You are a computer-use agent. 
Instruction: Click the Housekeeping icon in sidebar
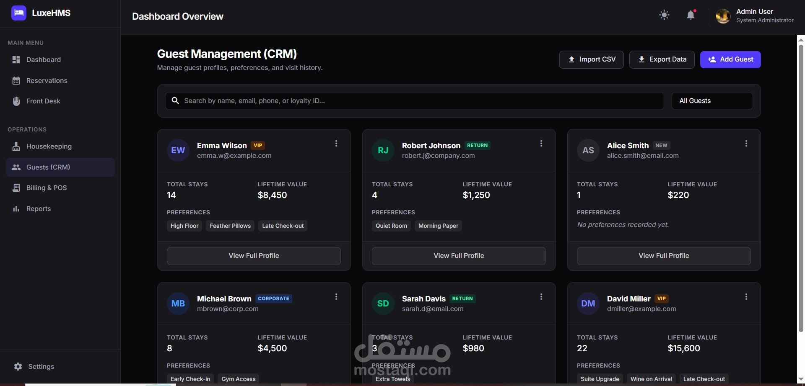pyautogui.click(x=16, y=146)
